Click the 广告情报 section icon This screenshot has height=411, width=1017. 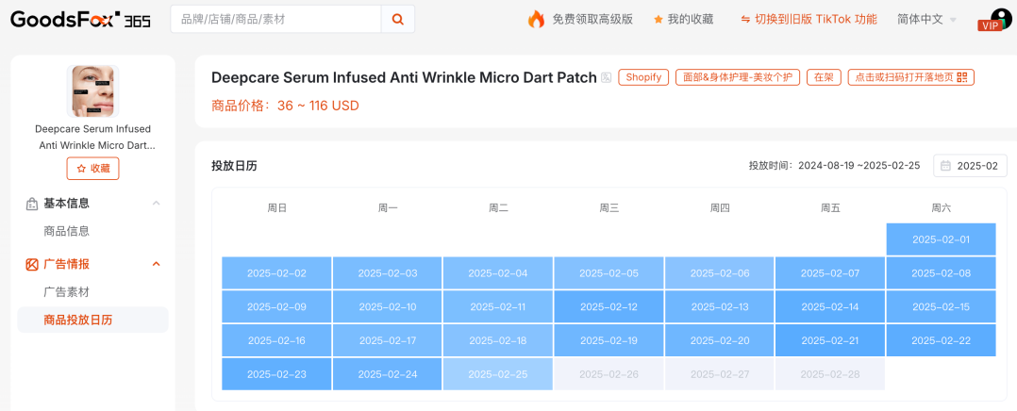pyautogui.click(x=32, y=264)
